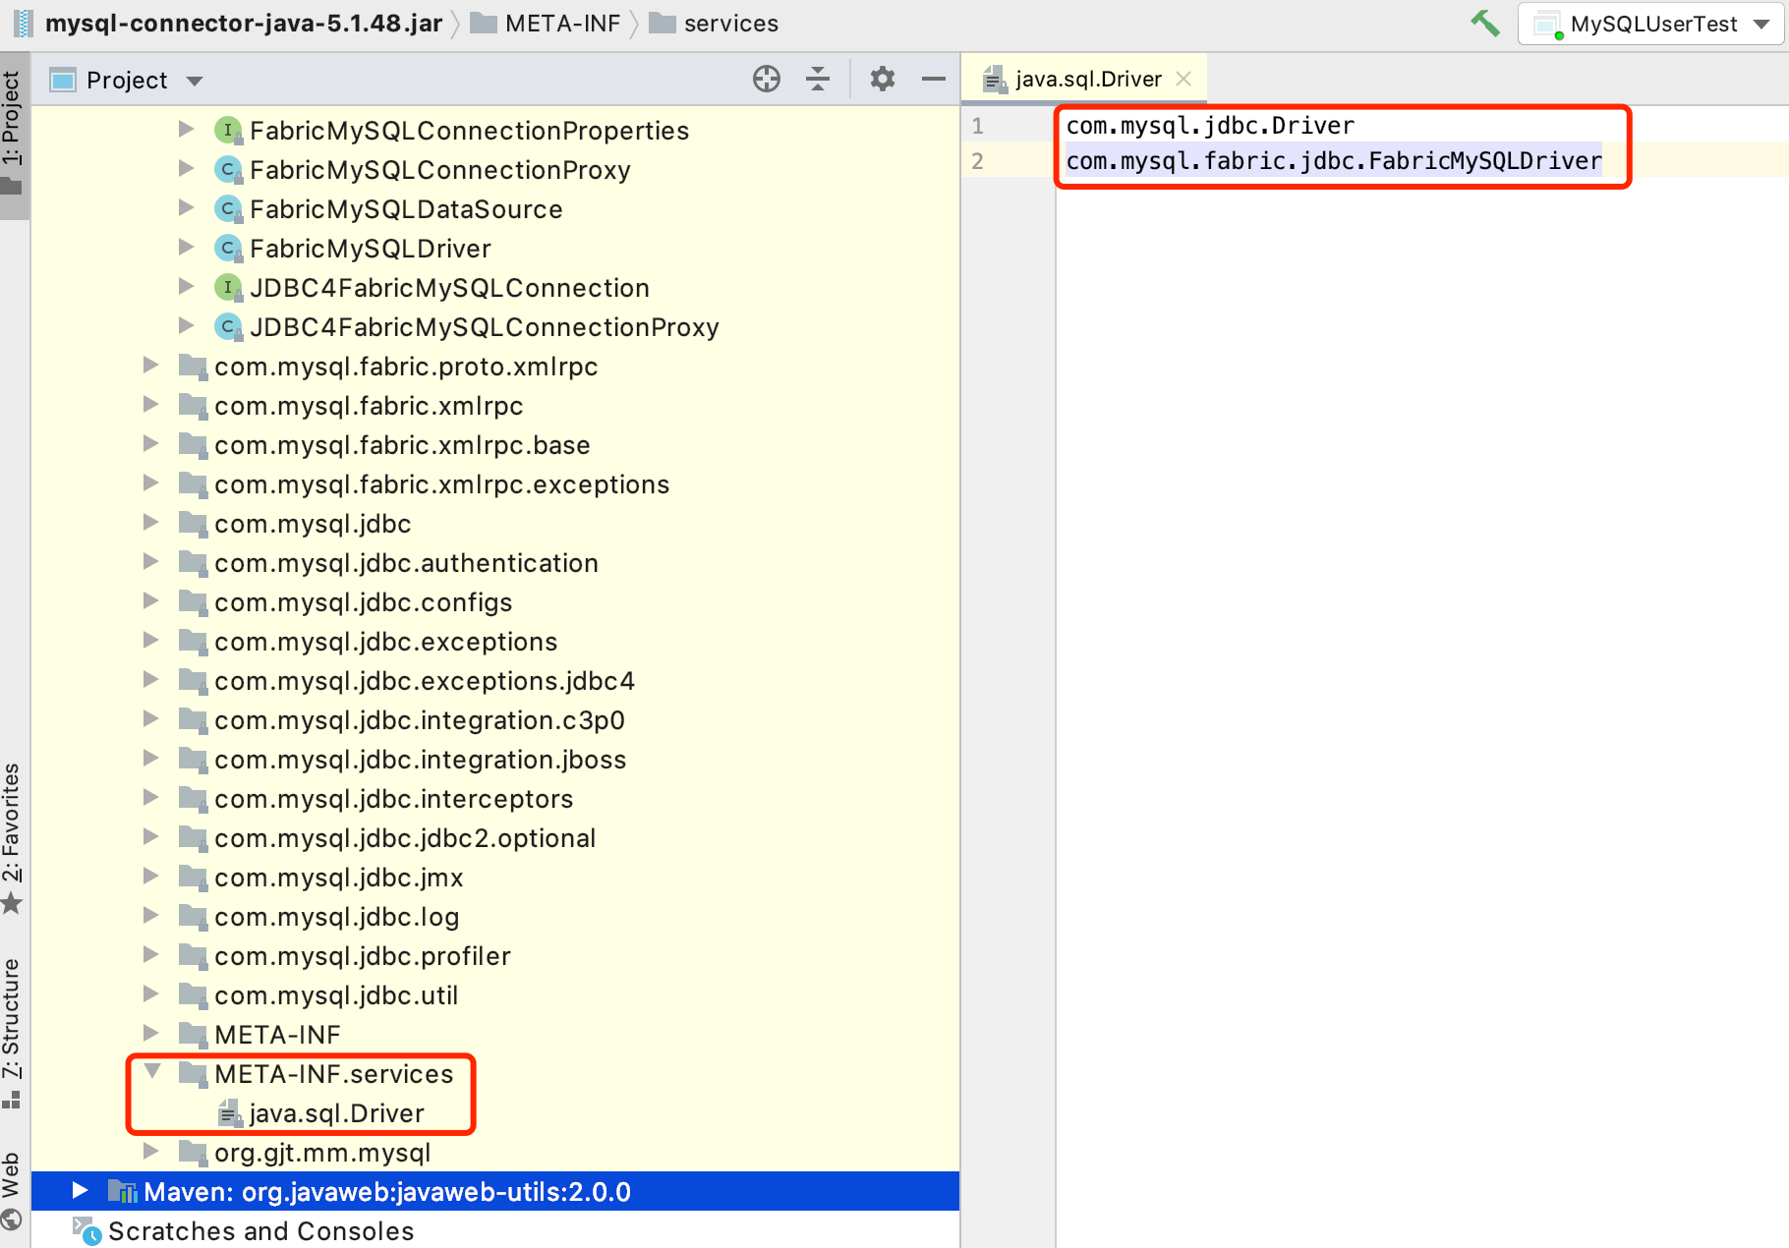Click org.gjt.mm.mysql package folder icon
Image resolution: width=1789 pixels, height=1248 pixels.
coord(193,1153)
